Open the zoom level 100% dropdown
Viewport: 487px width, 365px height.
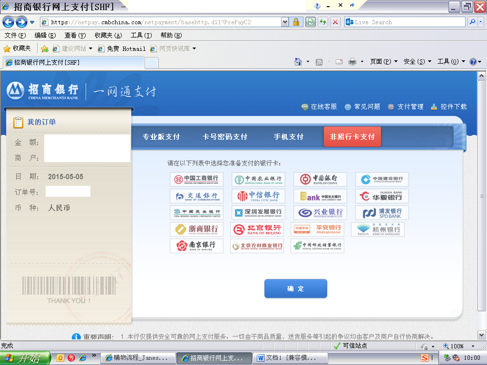pos(473,346)
